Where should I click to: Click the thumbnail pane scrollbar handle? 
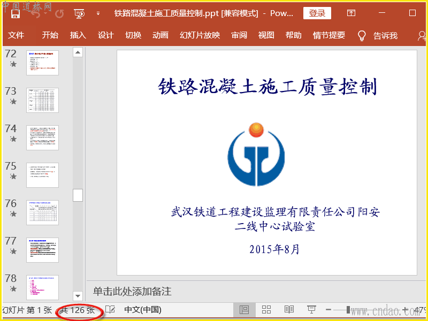coord(78,195)
